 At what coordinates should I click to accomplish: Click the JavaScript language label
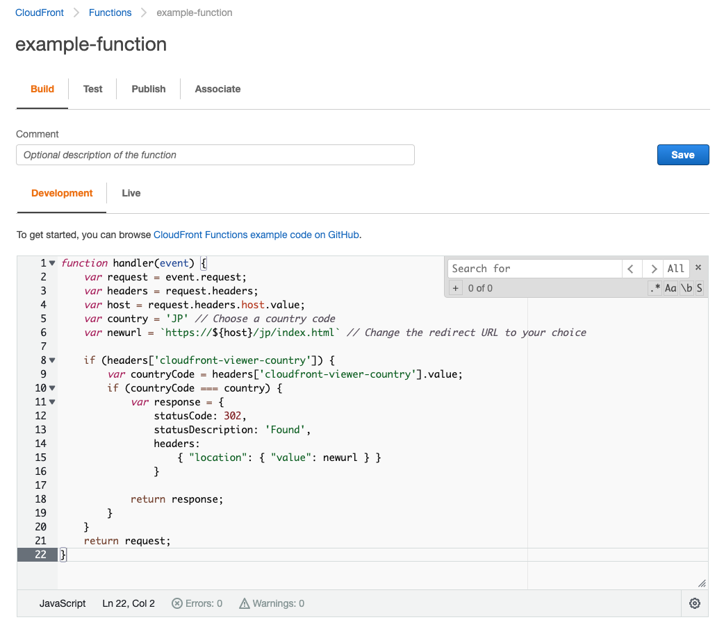click(63, 603)
